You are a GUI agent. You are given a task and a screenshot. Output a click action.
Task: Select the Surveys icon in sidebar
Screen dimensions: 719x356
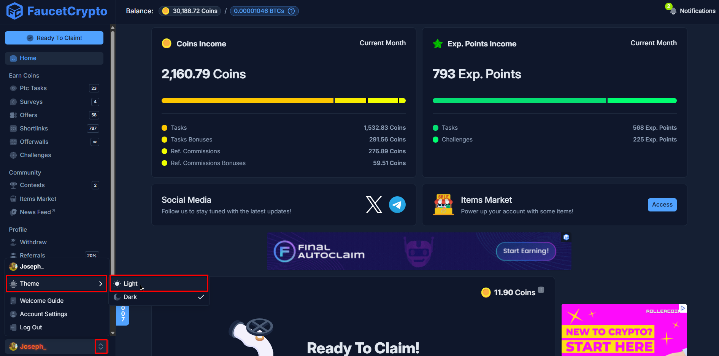[x=13, y=102]
